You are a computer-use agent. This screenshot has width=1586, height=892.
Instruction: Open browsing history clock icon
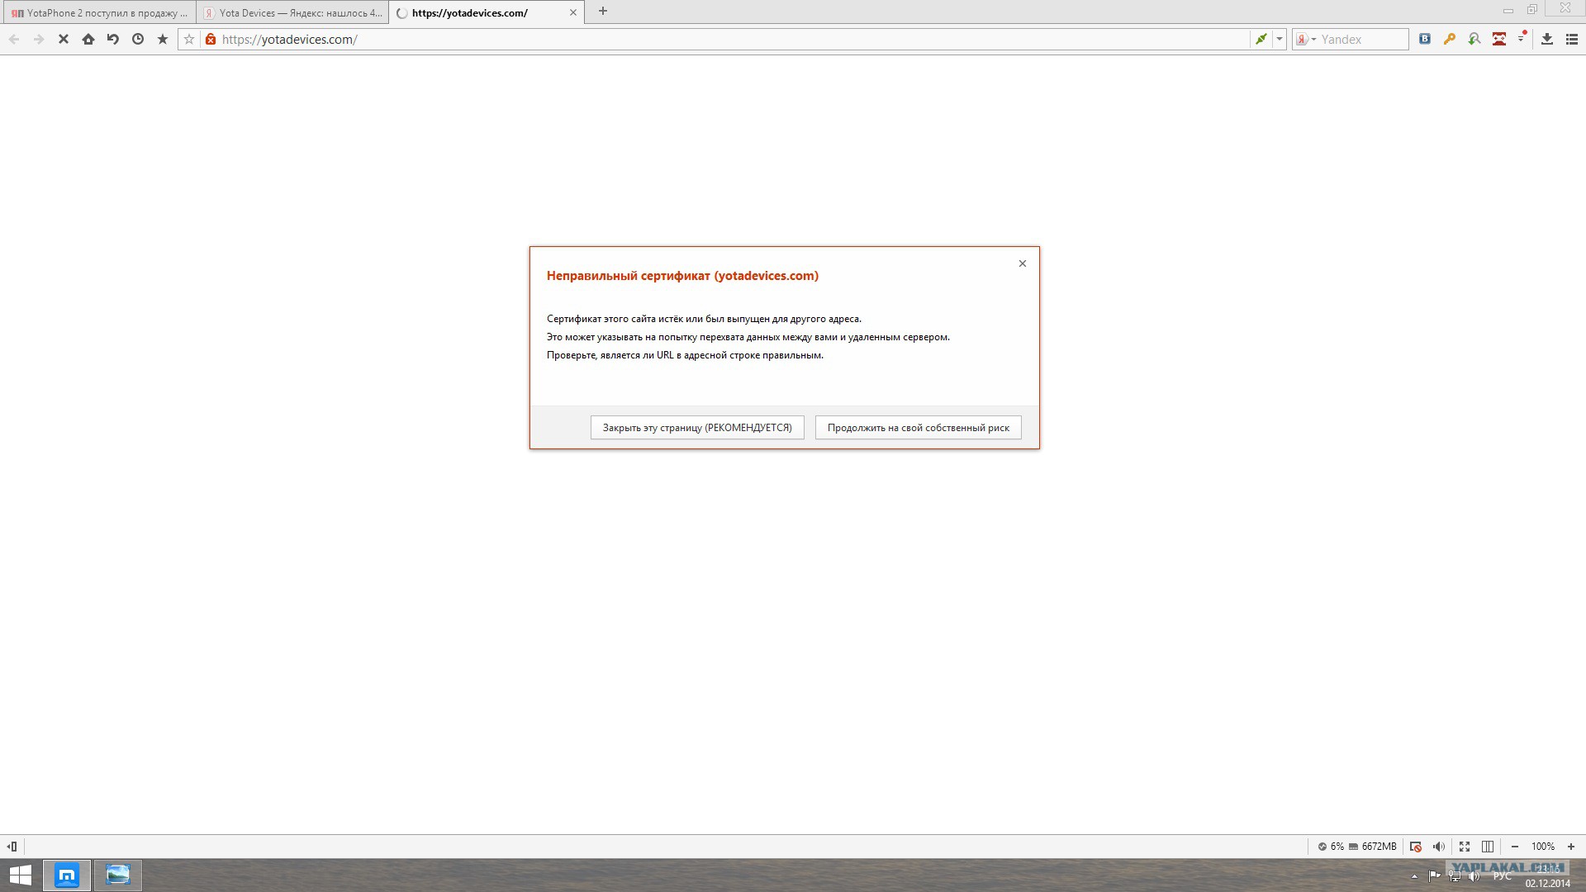pyautogui.click(x=138, y=39)
